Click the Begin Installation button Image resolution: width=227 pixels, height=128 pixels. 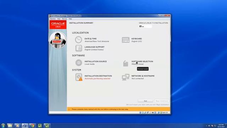point(162,101)
